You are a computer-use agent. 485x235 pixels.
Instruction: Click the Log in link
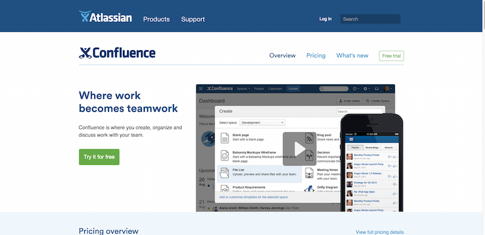325,19
